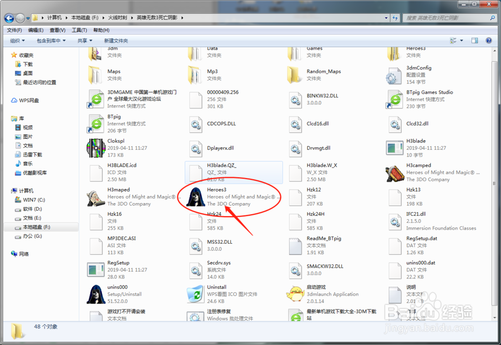Expand the 计算机 breadcrumb arrow
This screenshot has width=501, height=345.
pos(67,18)
